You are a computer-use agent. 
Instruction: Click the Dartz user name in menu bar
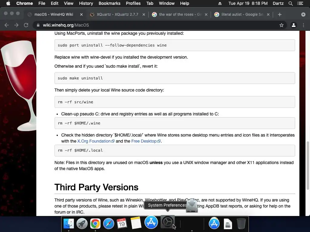coord(278,3)
